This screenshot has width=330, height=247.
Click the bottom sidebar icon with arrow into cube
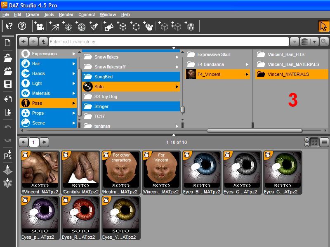[8, 183]
